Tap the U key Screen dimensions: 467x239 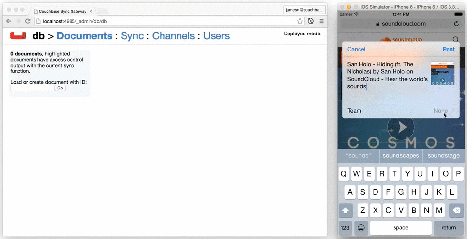[420, 174]
